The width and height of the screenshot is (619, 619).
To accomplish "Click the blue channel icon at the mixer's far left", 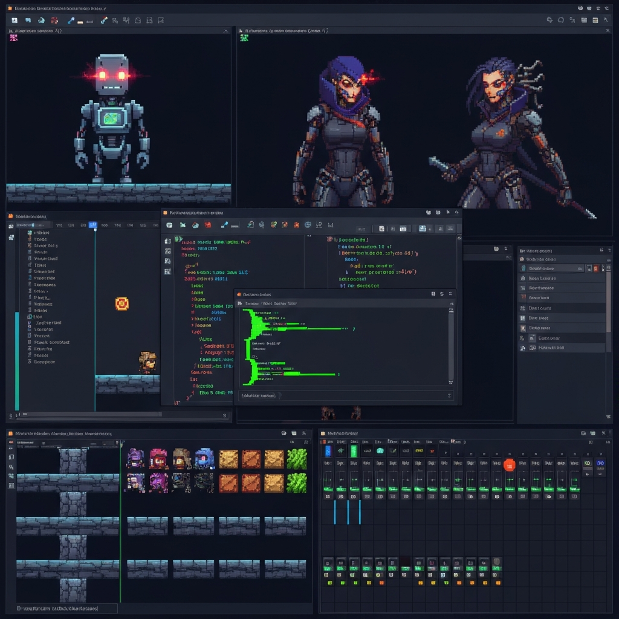I will (x=328, y=450).
